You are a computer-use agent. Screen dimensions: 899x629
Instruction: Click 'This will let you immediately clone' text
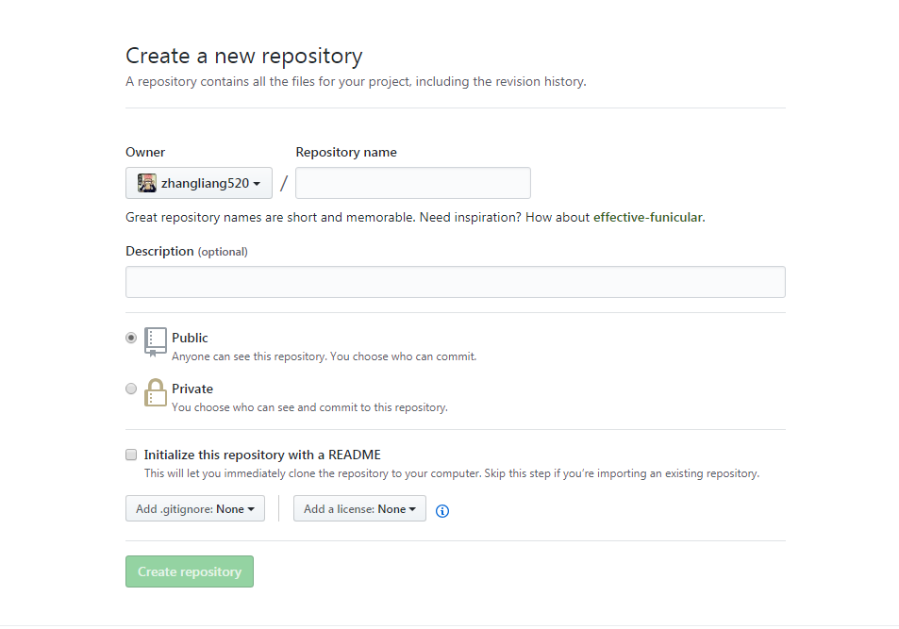[451, 473]
